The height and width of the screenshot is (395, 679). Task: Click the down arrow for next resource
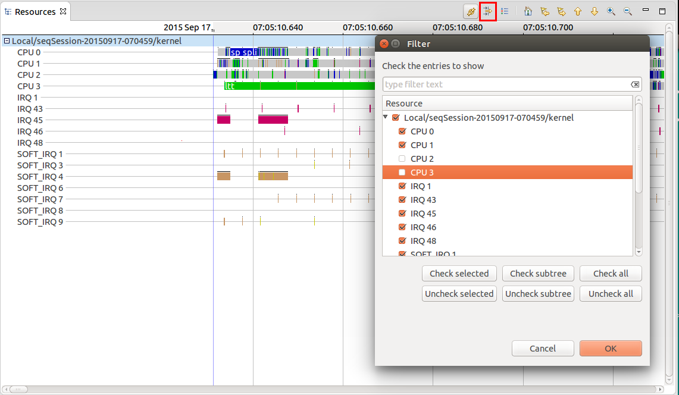594,11
